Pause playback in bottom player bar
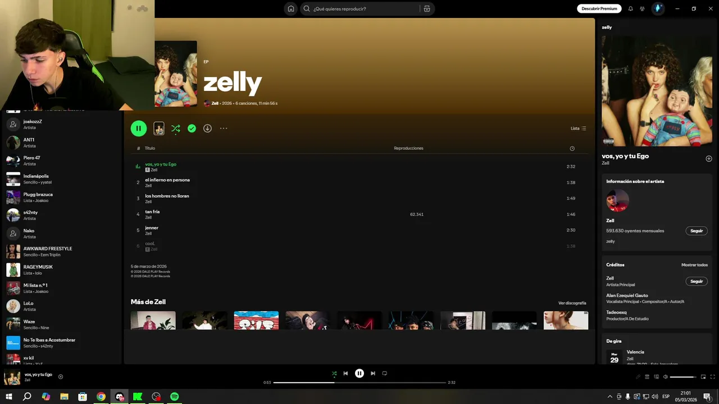The height and width of the screenshot is (404, 719). click(x=359, y=373)
